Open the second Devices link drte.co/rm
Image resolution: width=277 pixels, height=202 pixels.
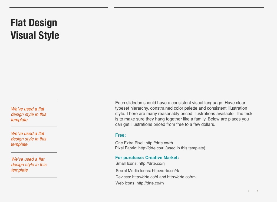click(x=181, y=177)
